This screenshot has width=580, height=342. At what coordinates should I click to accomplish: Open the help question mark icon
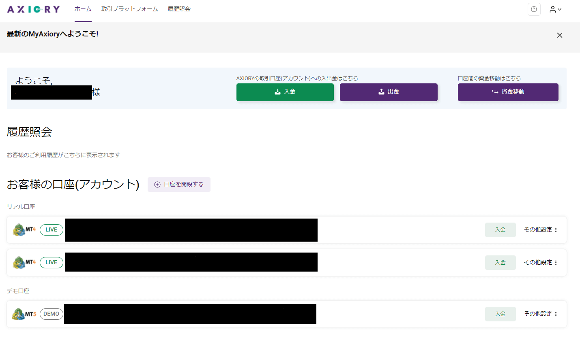pyautogui.click(x=534, y=9)
